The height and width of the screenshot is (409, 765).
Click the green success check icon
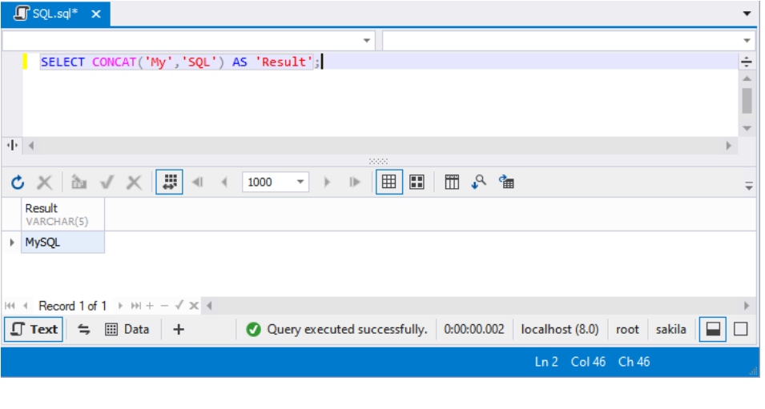pos(253,330)
